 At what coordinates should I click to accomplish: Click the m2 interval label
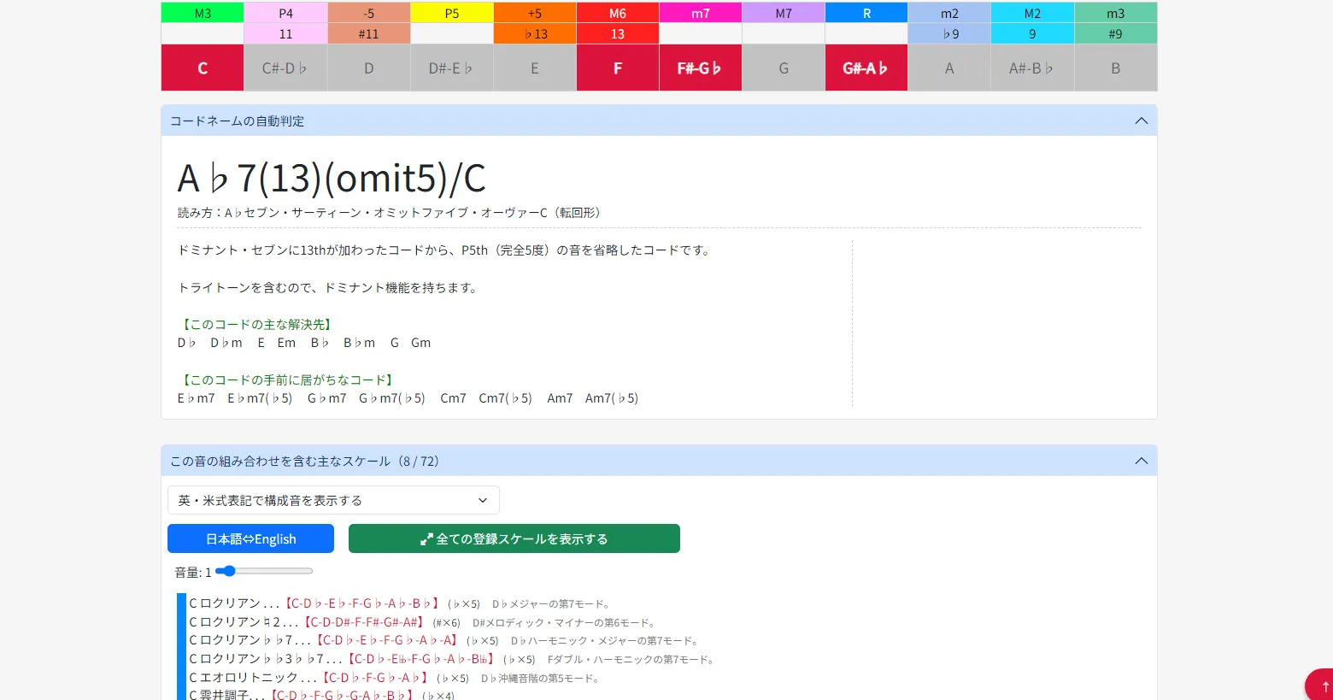coord(949,13)
